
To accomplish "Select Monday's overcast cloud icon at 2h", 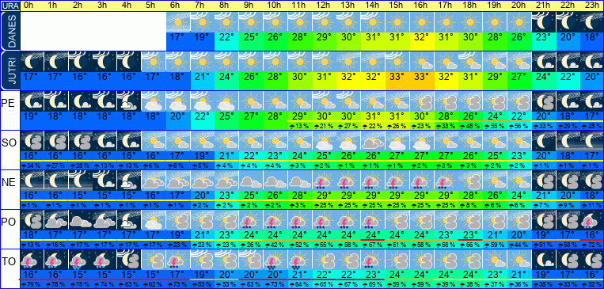I will [x=81, y=220].
